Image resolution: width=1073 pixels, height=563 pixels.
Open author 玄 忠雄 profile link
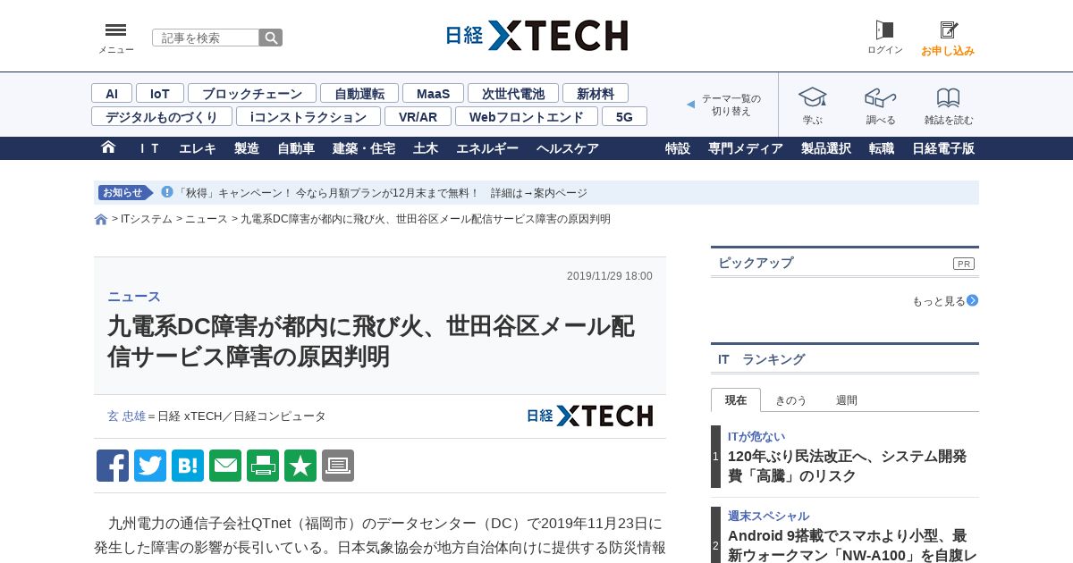pyautogui.click(x=126, y=416)
